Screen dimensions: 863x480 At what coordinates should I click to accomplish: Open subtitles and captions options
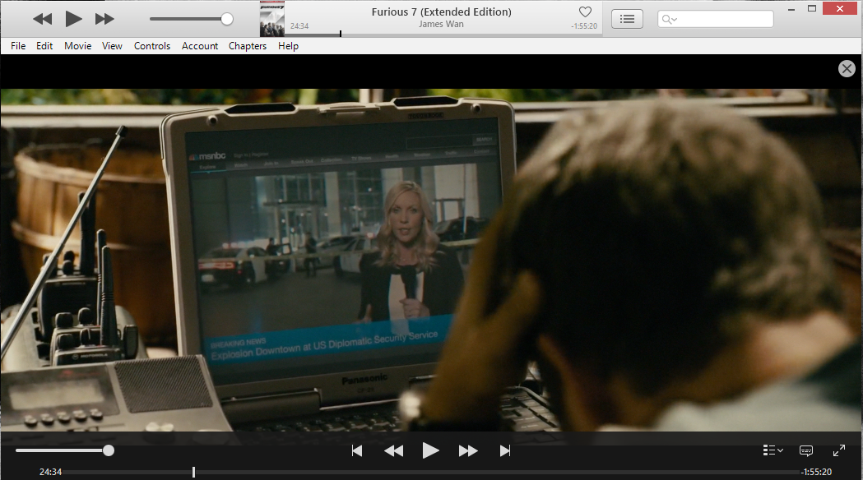[805, 451]
